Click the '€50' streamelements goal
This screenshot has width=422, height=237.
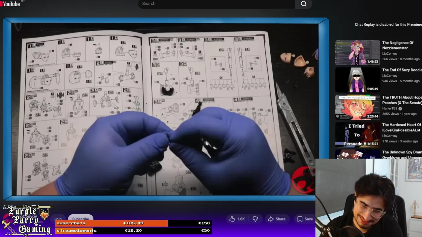(205, 230)
